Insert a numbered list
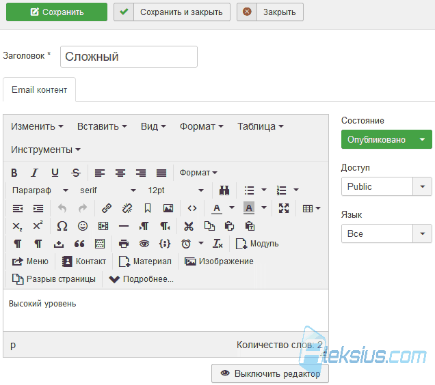This screenshot has height=385, width=435. pyautogui.click(x=281, y=190)
